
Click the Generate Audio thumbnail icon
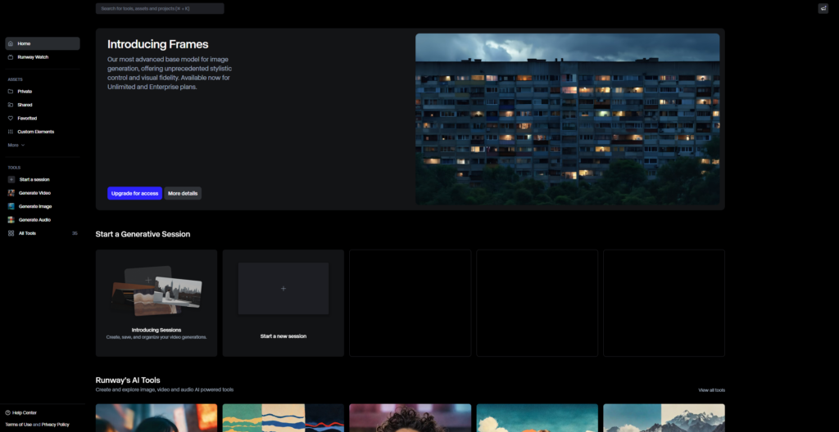[x=11, y=220]
